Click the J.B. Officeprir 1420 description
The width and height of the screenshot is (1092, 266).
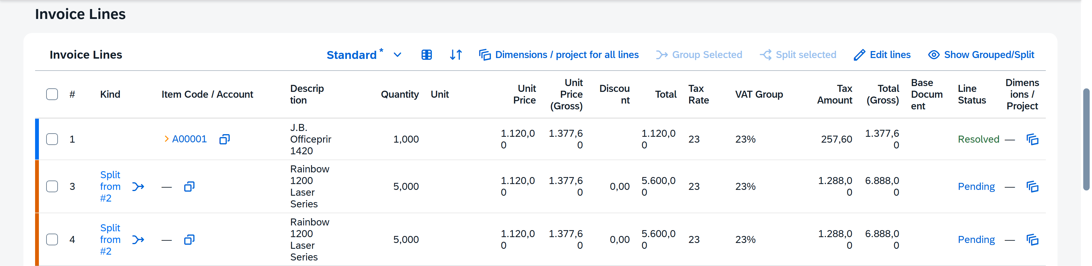click(311, 139)
